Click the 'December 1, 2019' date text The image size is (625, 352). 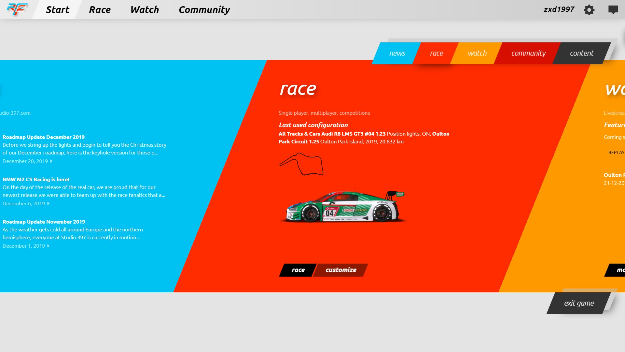24,246
